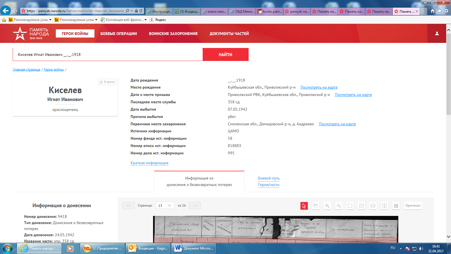Fit document to height icon
451x254 pixels.
384,206
